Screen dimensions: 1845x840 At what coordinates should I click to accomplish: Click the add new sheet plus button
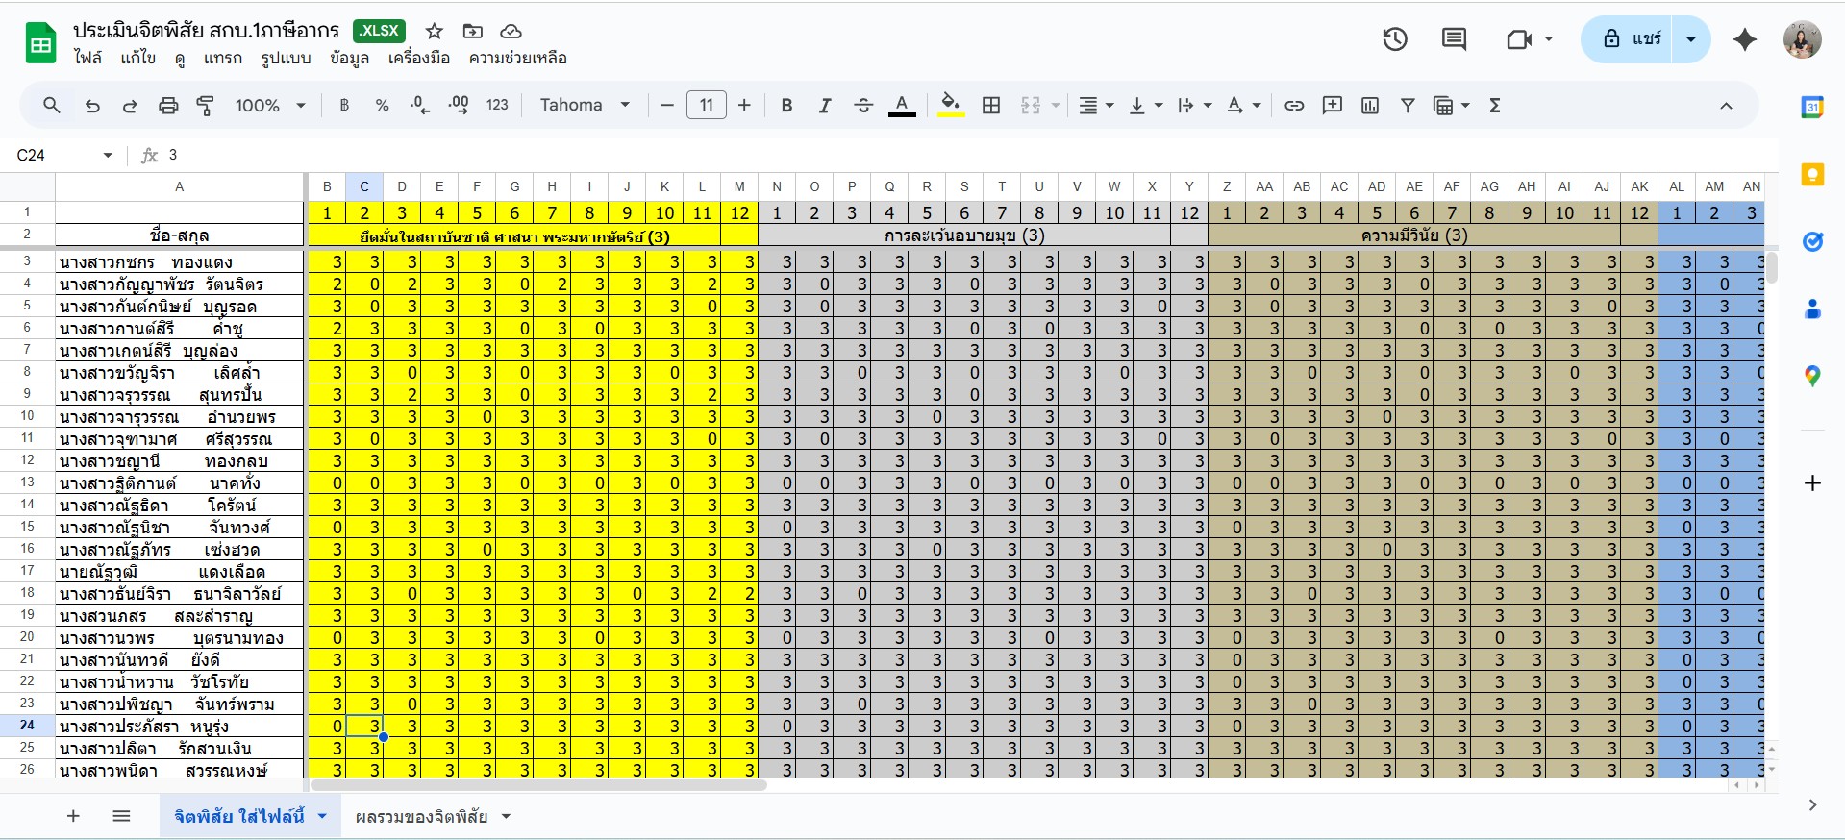click(73, 816)
